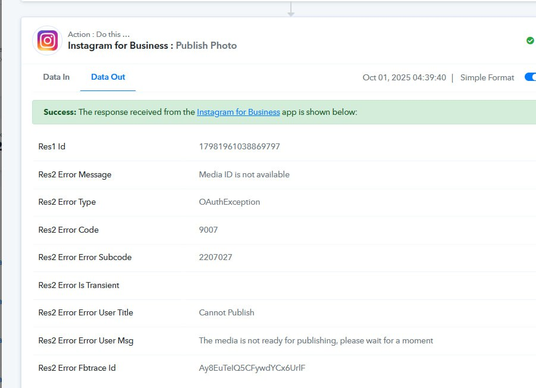Screen dimensions: 536x388
Task: Click the OAuthException error type value
Action: [229, 202]
